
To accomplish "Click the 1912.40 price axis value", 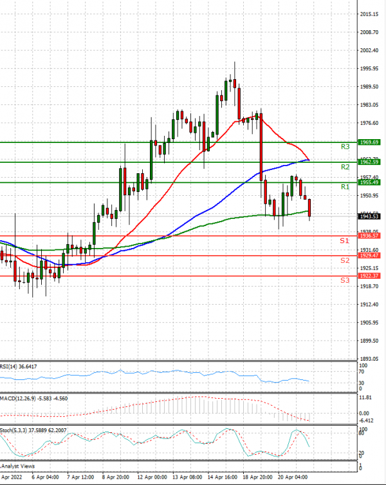I will [x=369, y=305].
